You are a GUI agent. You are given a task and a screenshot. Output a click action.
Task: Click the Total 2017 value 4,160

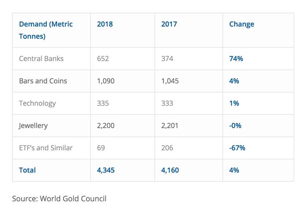[170, 170]
